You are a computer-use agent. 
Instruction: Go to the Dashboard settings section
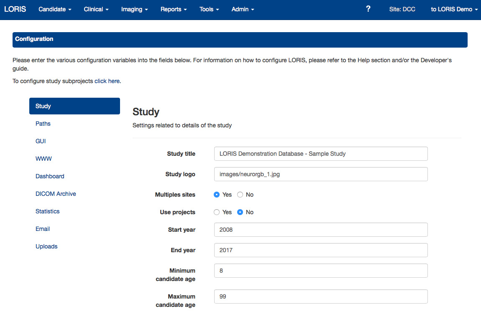coord(50,176)
